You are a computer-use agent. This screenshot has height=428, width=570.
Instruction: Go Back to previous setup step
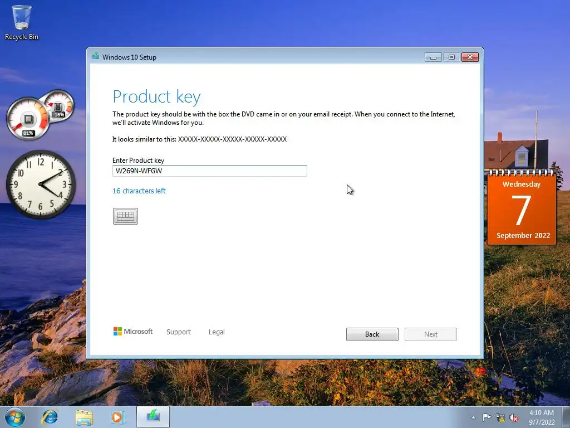pos(372,334)
